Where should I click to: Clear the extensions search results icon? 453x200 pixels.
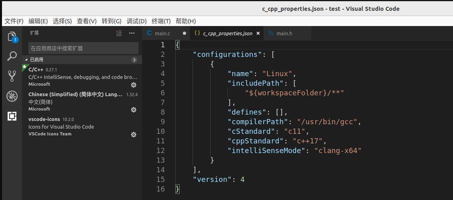[x=119, y=33]
